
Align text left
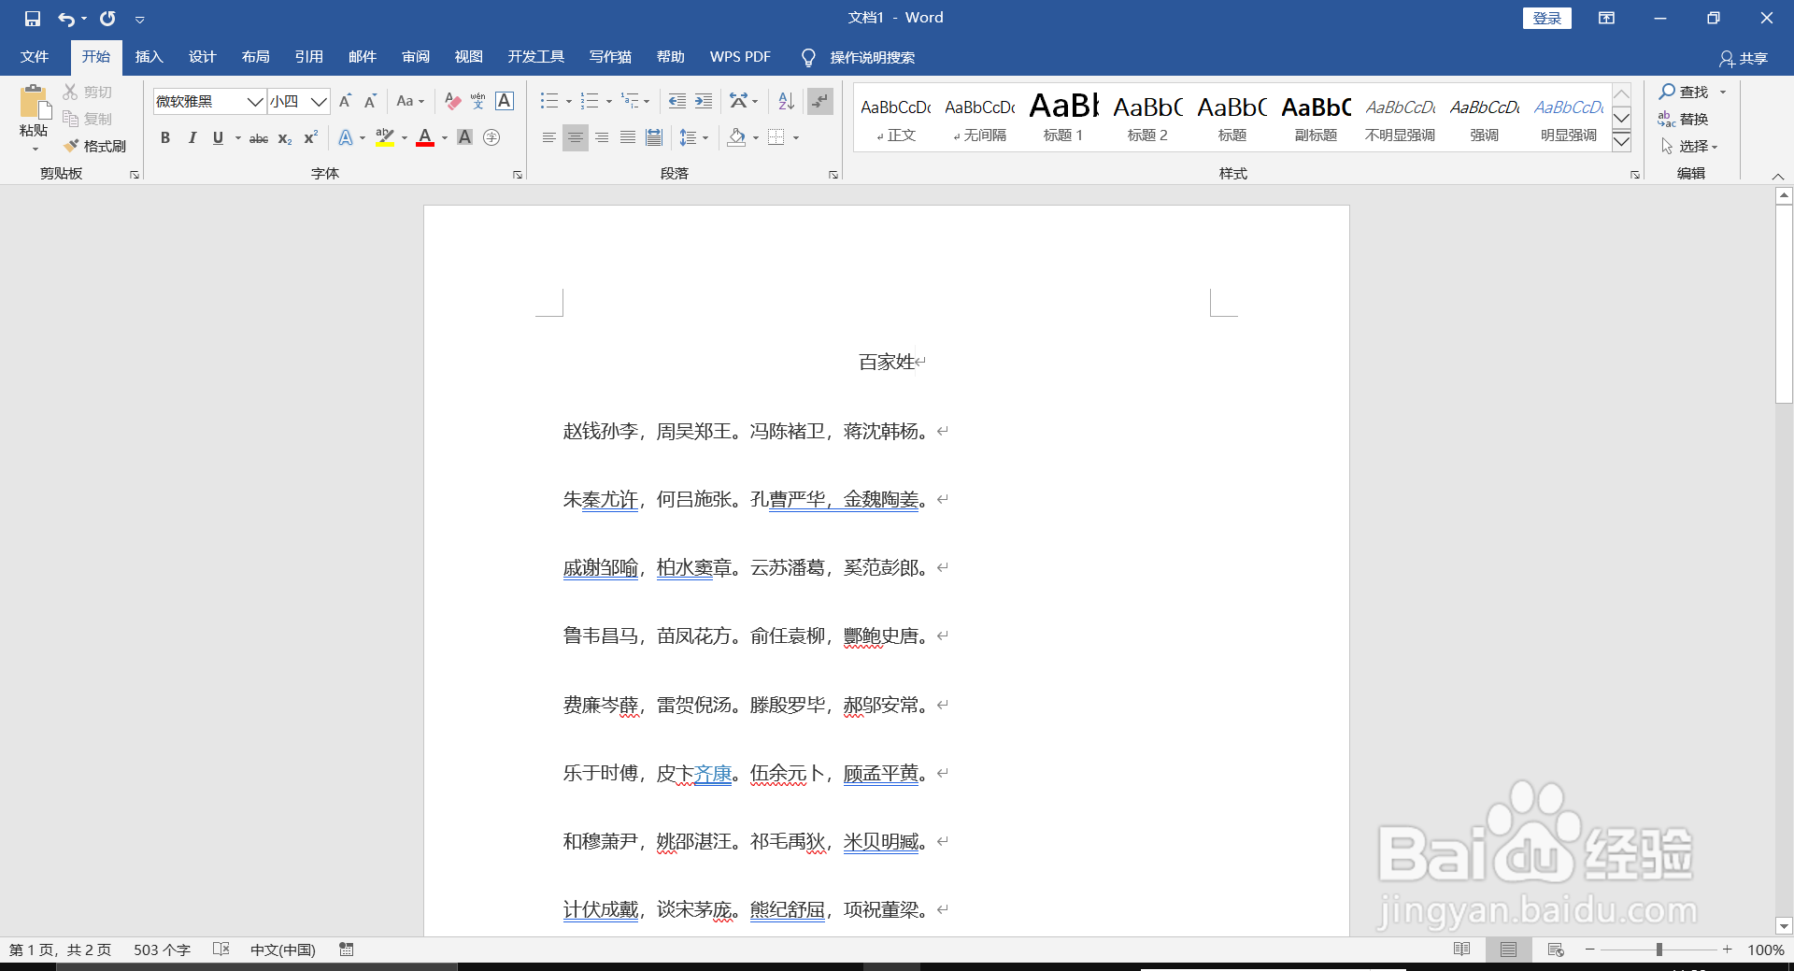(x=549, y=138)
